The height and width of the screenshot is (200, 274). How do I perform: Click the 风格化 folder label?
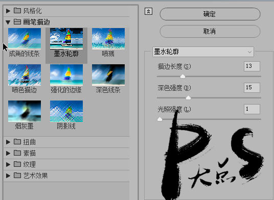(33, 11)
